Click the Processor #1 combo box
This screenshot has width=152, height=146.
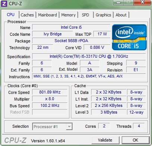click(52, 127)
